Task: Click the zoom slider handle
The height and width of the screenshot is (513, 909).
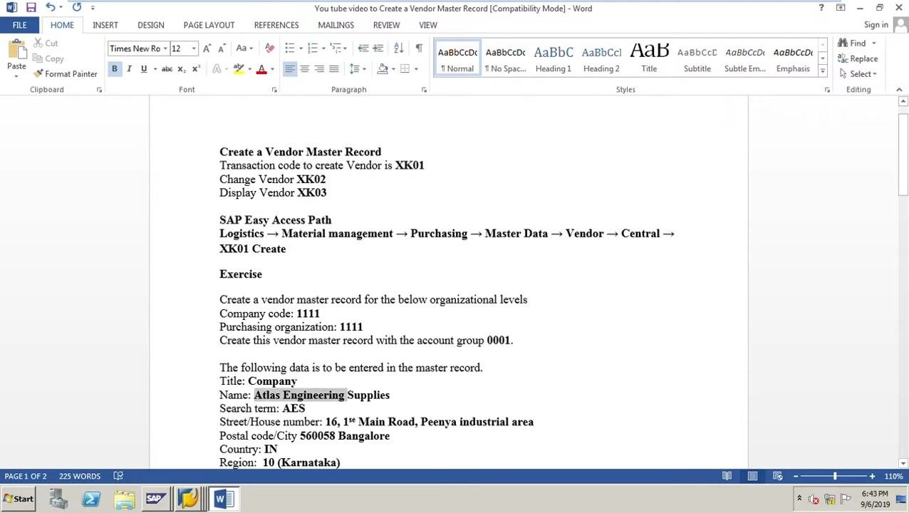Action: [x=835, y=476]
